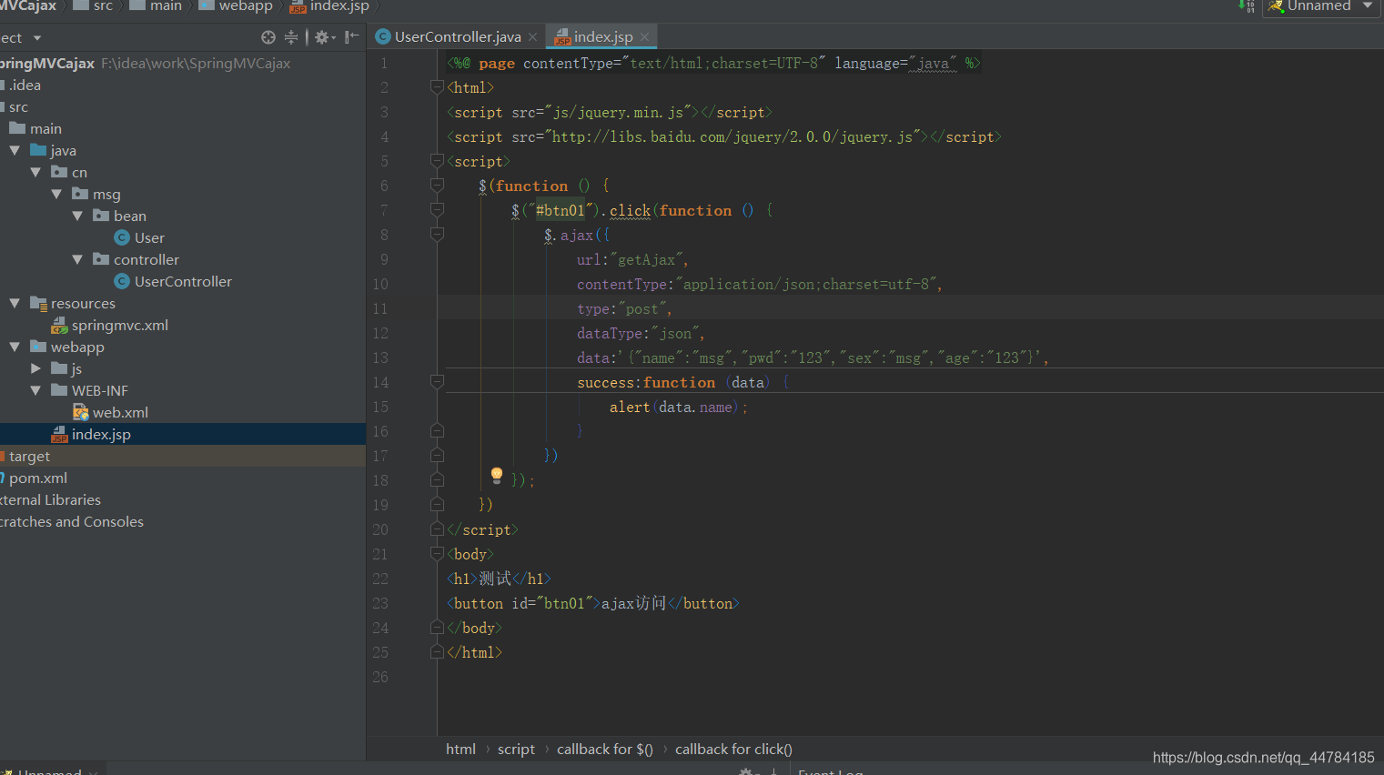Collapse the webapp folder node
This screenshot has width=1384, height=775.
click(15, 347)
